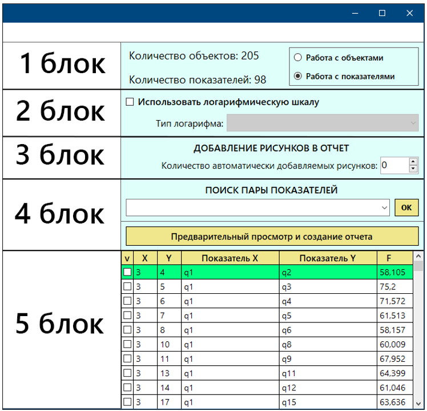
Task: Click the q9 cell in Показатель Y
Action: coord(328,359)
